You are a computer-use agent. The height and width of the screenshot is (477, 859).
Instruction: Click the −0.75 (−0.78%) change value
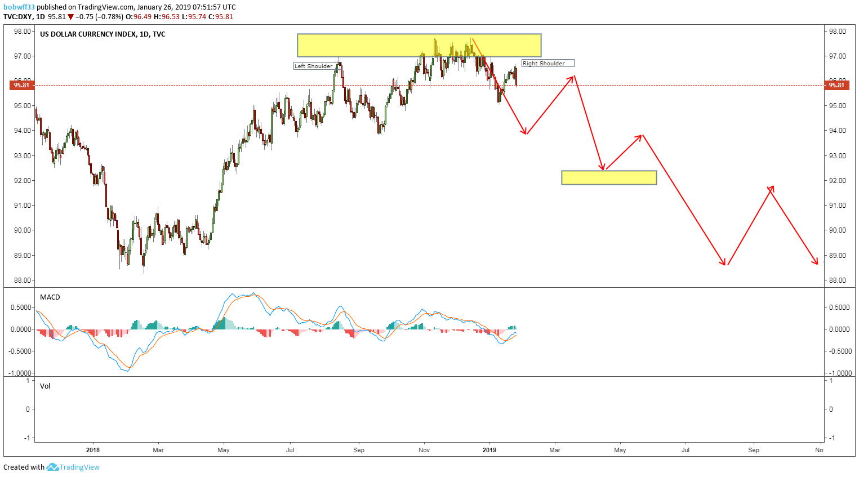pos(99,16)
